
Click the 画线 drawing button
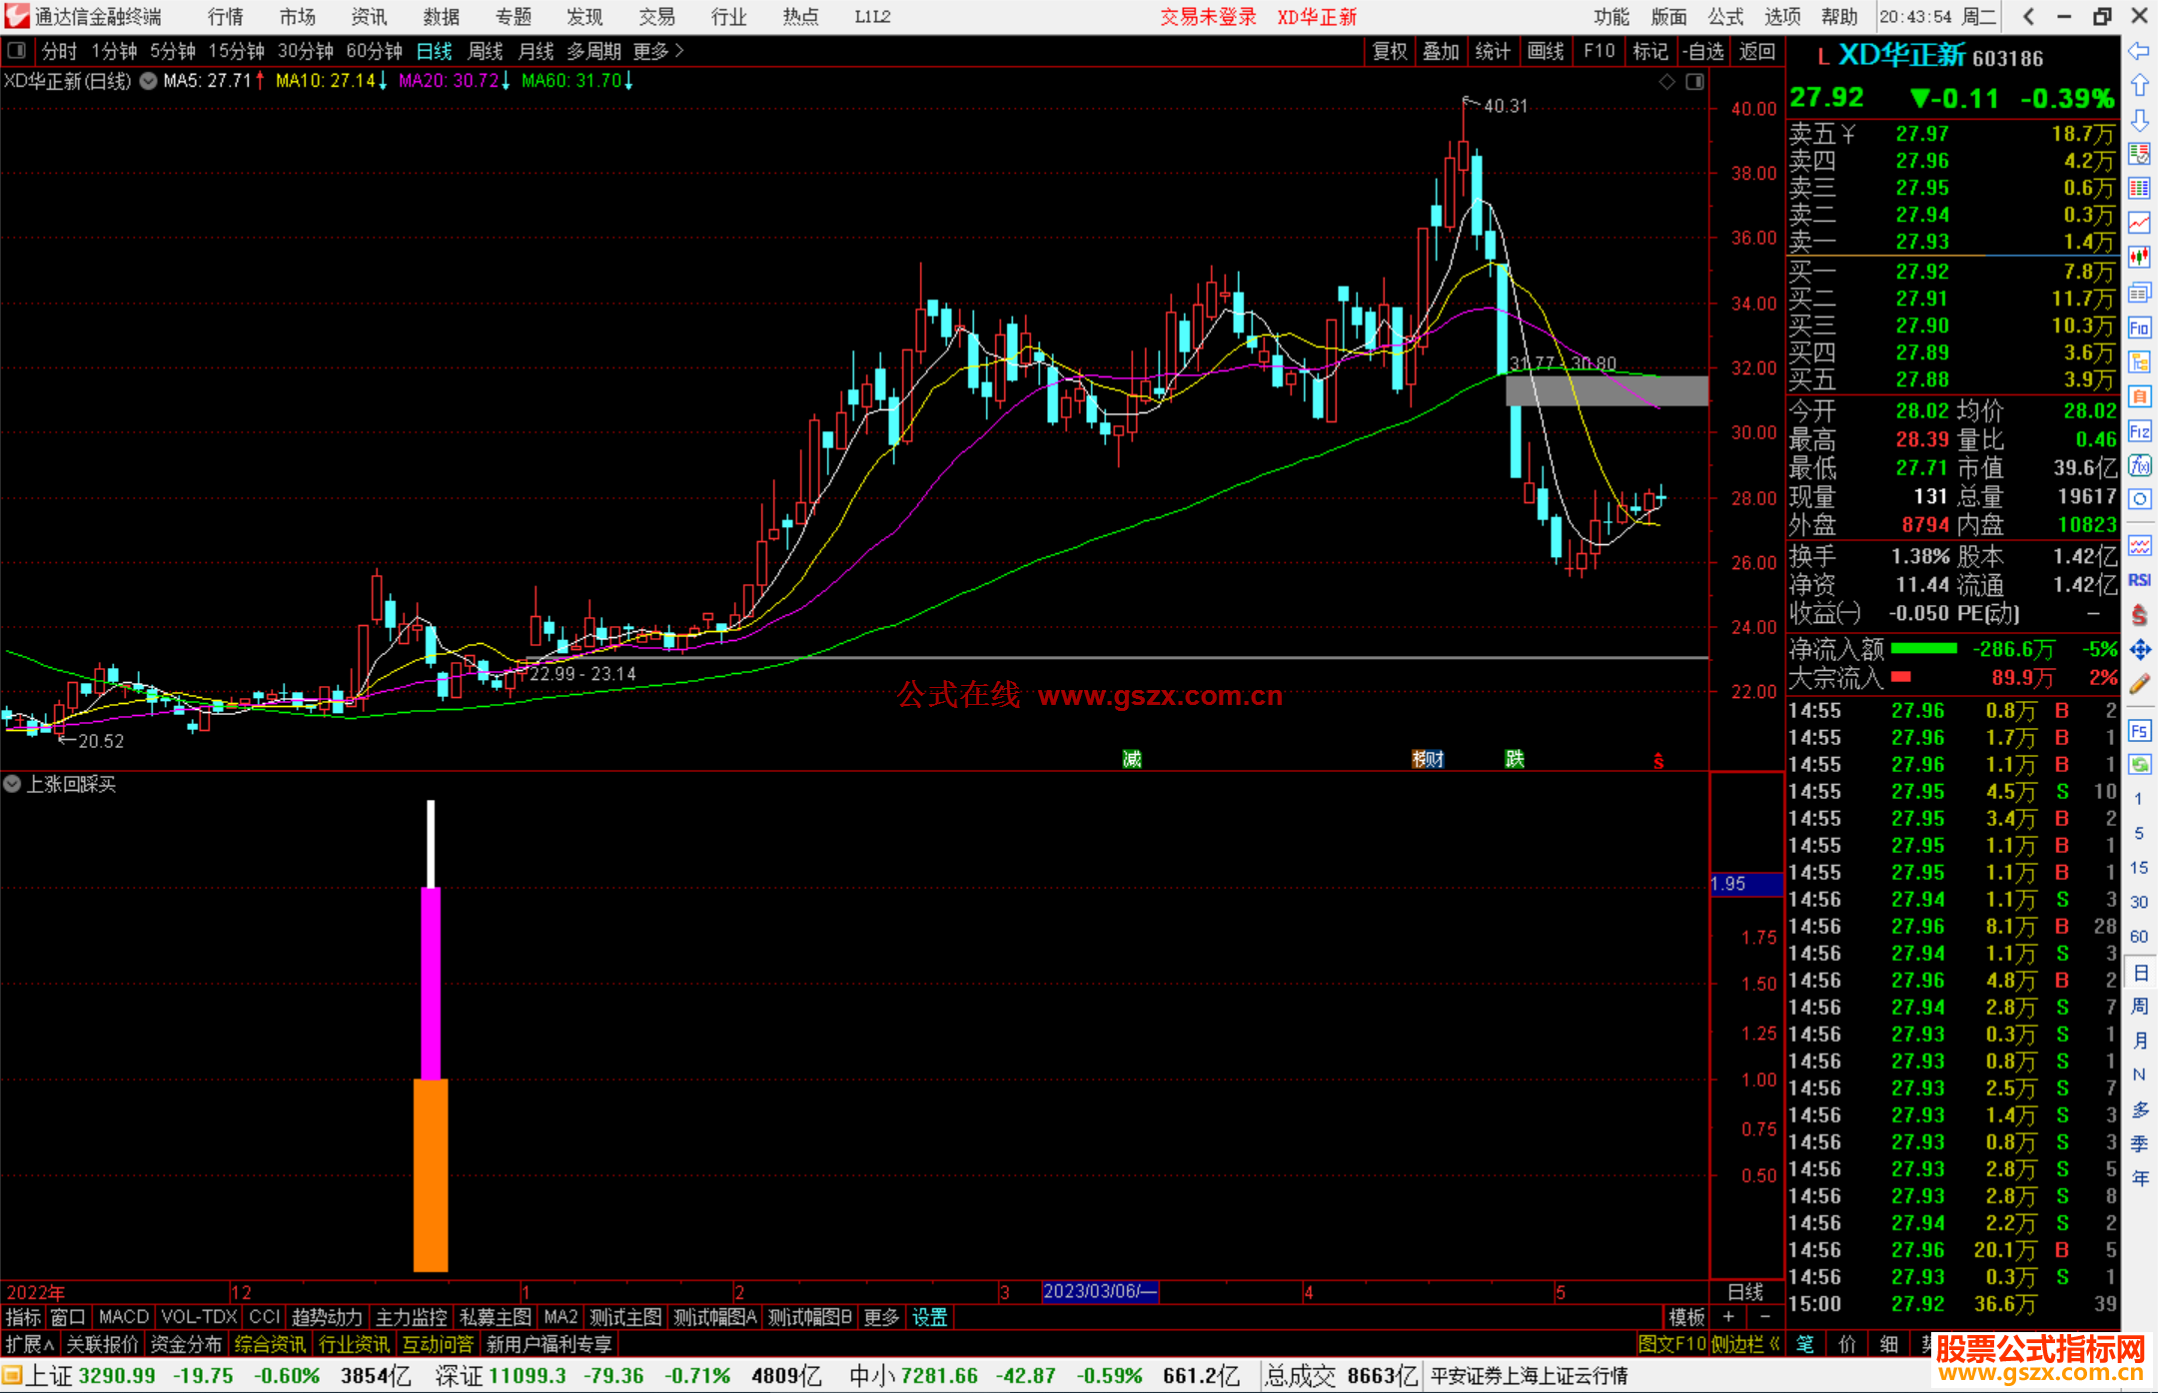point(1545,51)
